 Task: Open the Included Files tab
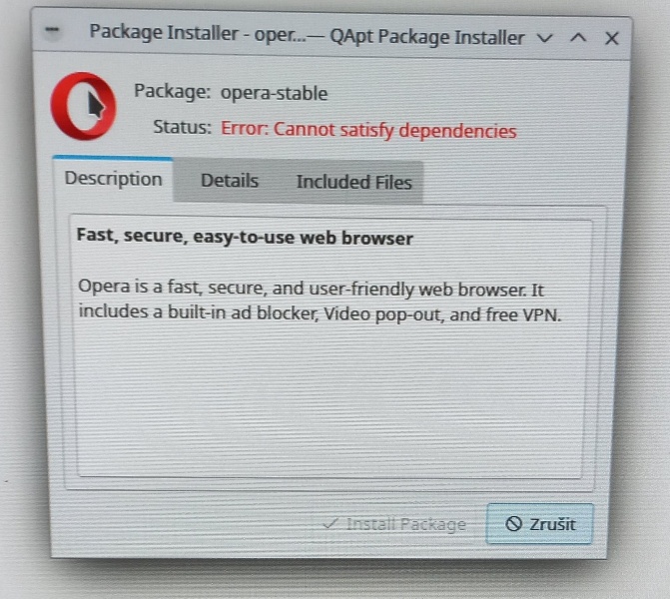point(353,182)
